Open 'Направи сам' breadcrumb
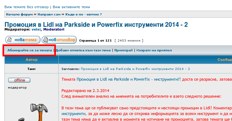232x121 pixels. click(49, 14)
